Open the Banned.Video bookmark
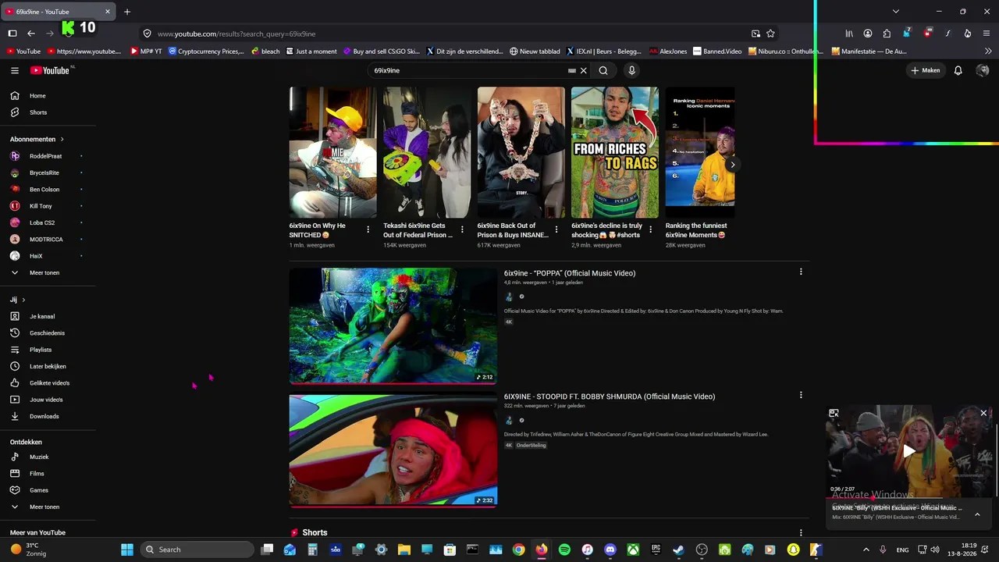Viewport: 999px width, 562px height. pyautogui.click(x=717, y=52)
